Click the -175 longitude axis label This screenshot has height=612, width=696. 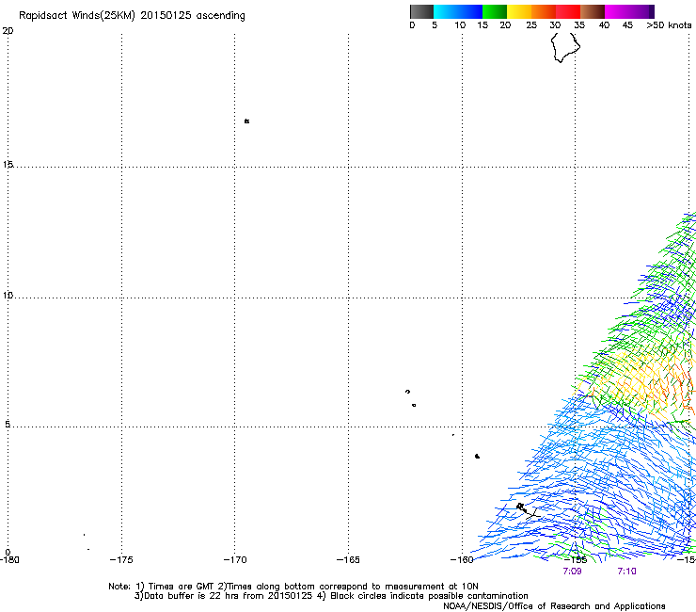pyautogui.click(x=121, y=560)
